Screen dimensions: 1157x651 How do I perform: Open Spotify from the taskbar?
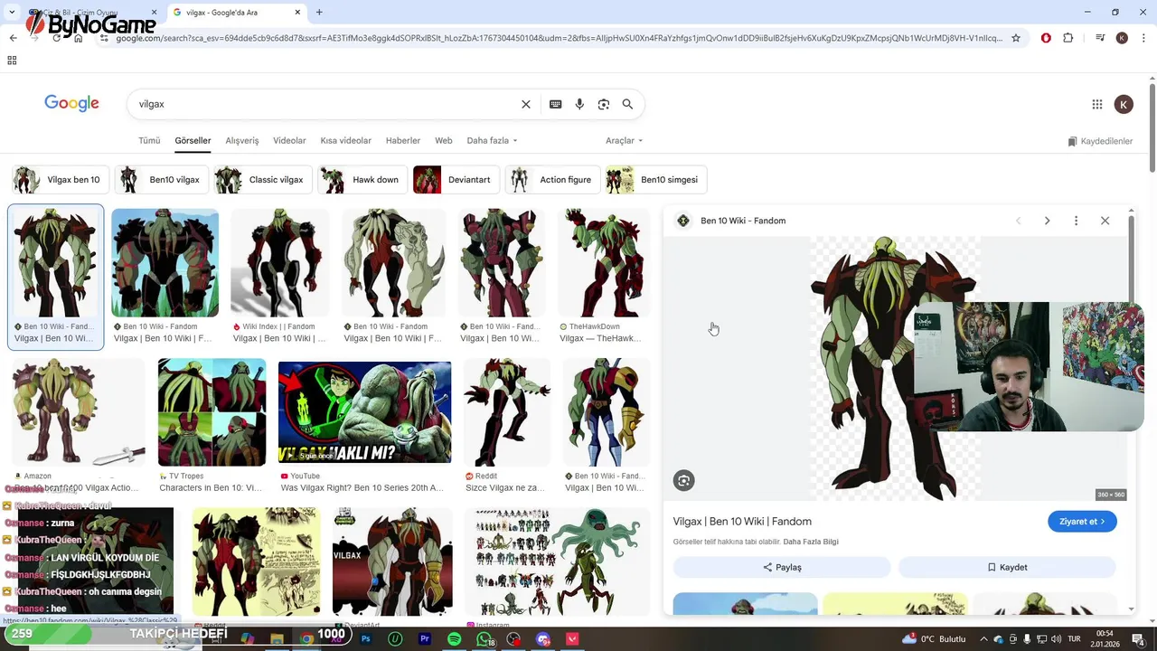[x=454, y=639]
